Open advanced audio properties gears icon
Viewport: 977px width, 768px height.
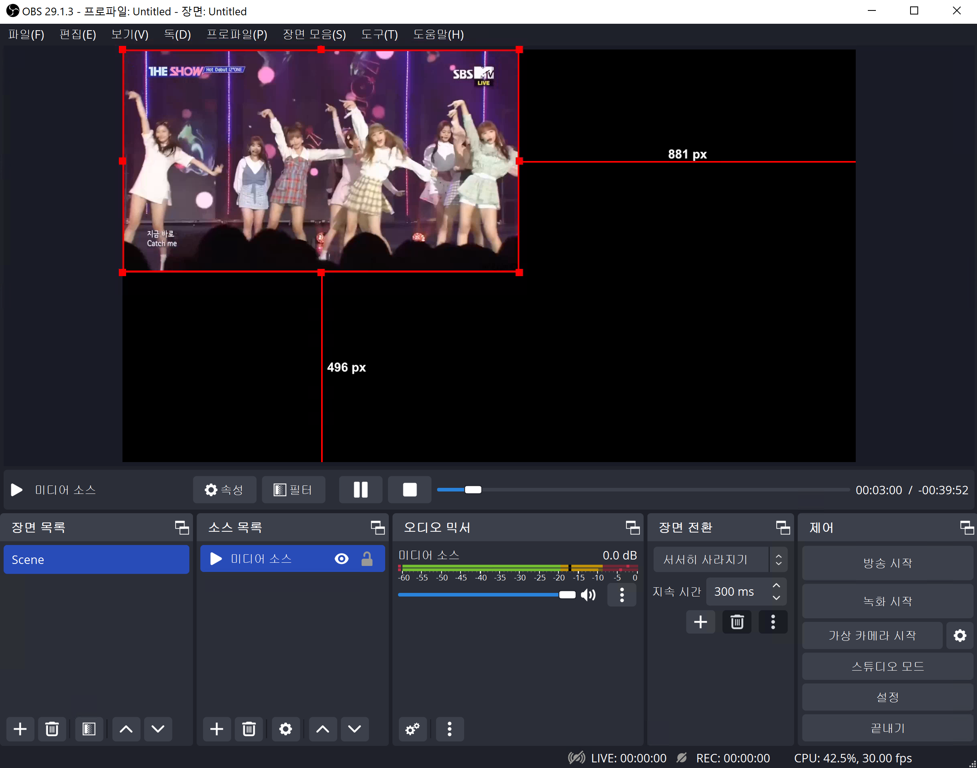pyautogui.click(x=412, y=729)
